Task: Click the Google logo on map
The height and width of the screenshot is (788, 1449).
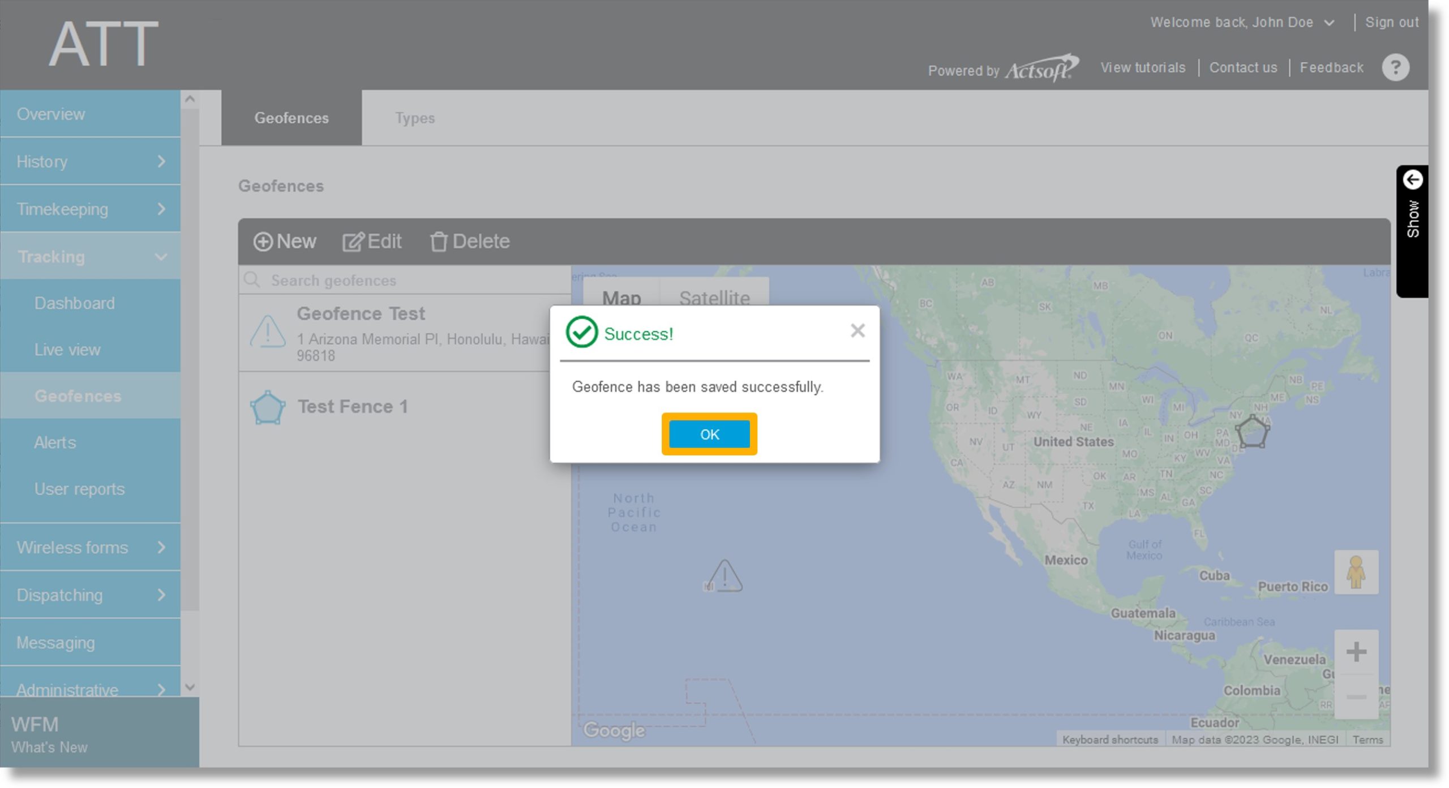Action: (x=614, y=730)
